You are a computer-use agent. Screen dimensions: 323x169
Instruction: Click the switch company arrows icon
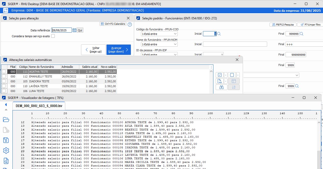coord(5,10)
